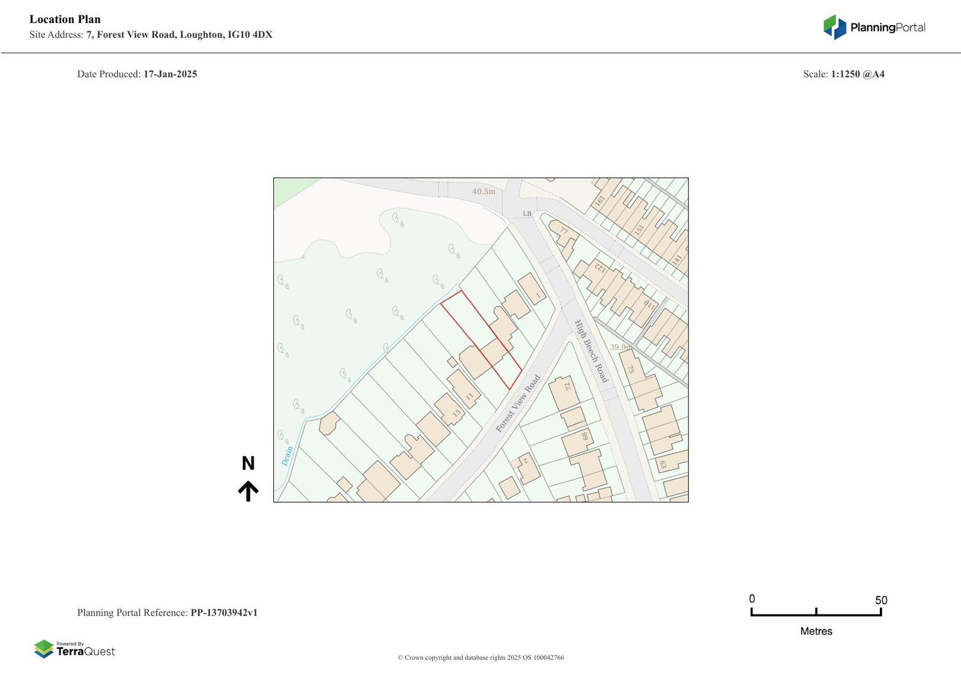Click the Date Produced 17-Jan-2025 text
961x680 pixels.
tap(137, 74)
